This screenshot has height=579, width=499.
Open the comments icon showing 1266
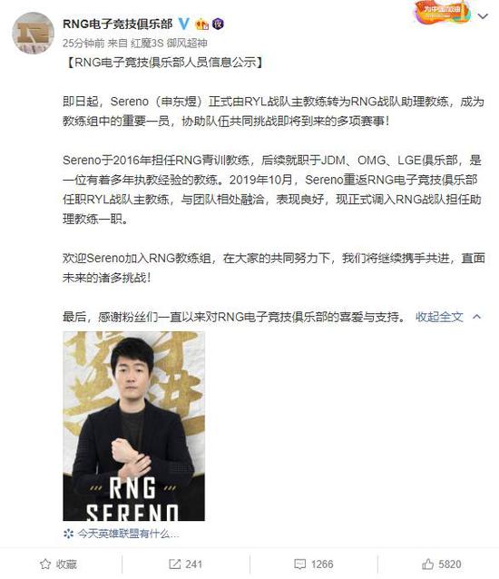pyautogui.click(x=299, y=564)
